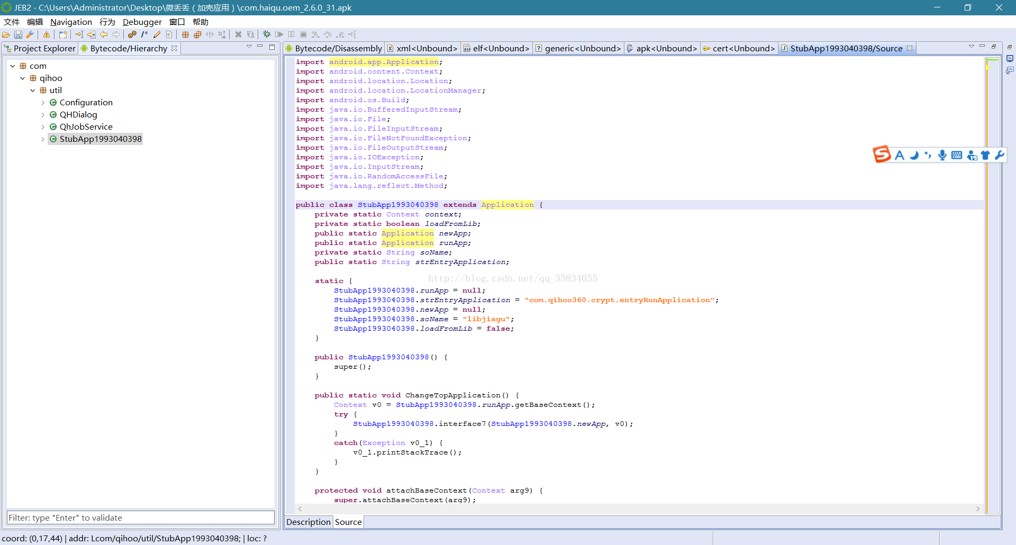Click the comment slash-star toolbar icon
This screenshot has height=545, width=1016.
[144, 34]
